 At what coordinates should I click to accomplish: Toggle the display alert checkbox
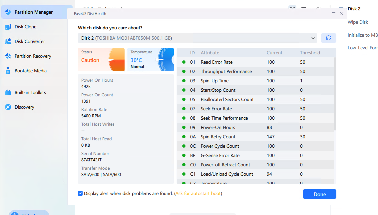80,193
